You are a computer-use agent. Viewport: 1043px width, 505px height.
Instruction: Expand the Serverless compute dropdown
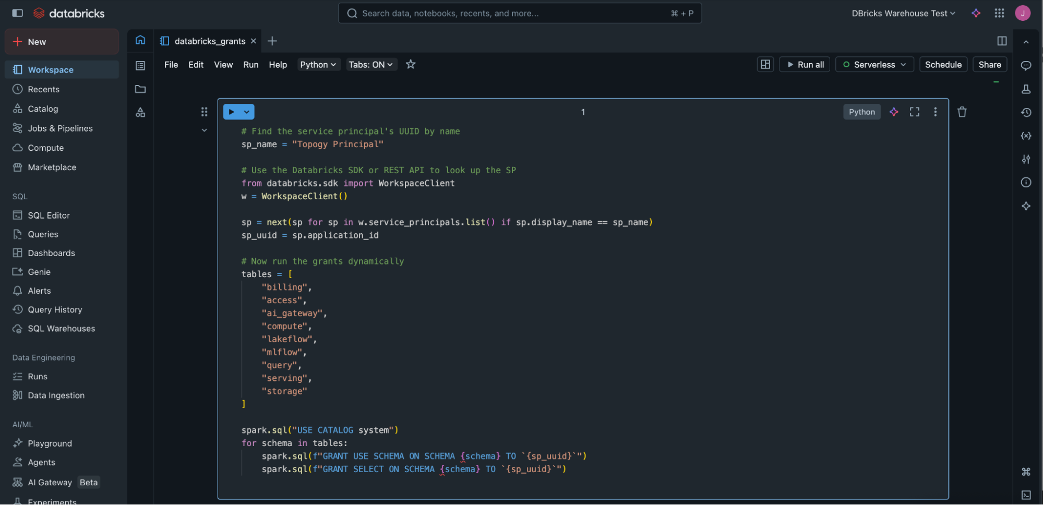874,64
